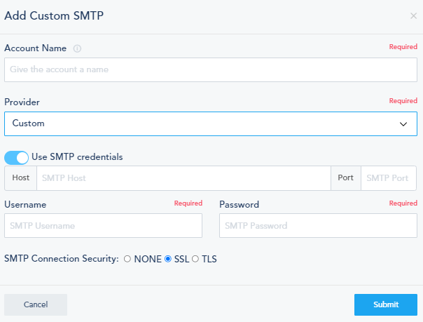Close the Add Custom SMTP dialog
This screenshot has height=322, width=423.
[413, 15]
